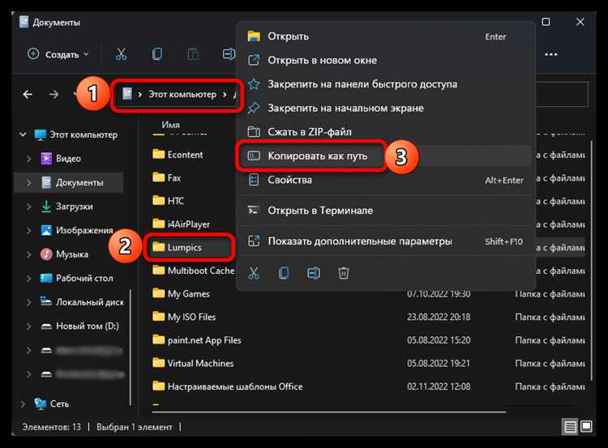Select the Virtual Machines folder
Image resolution: width=608 pixels, height=448 pixels.
200,363
